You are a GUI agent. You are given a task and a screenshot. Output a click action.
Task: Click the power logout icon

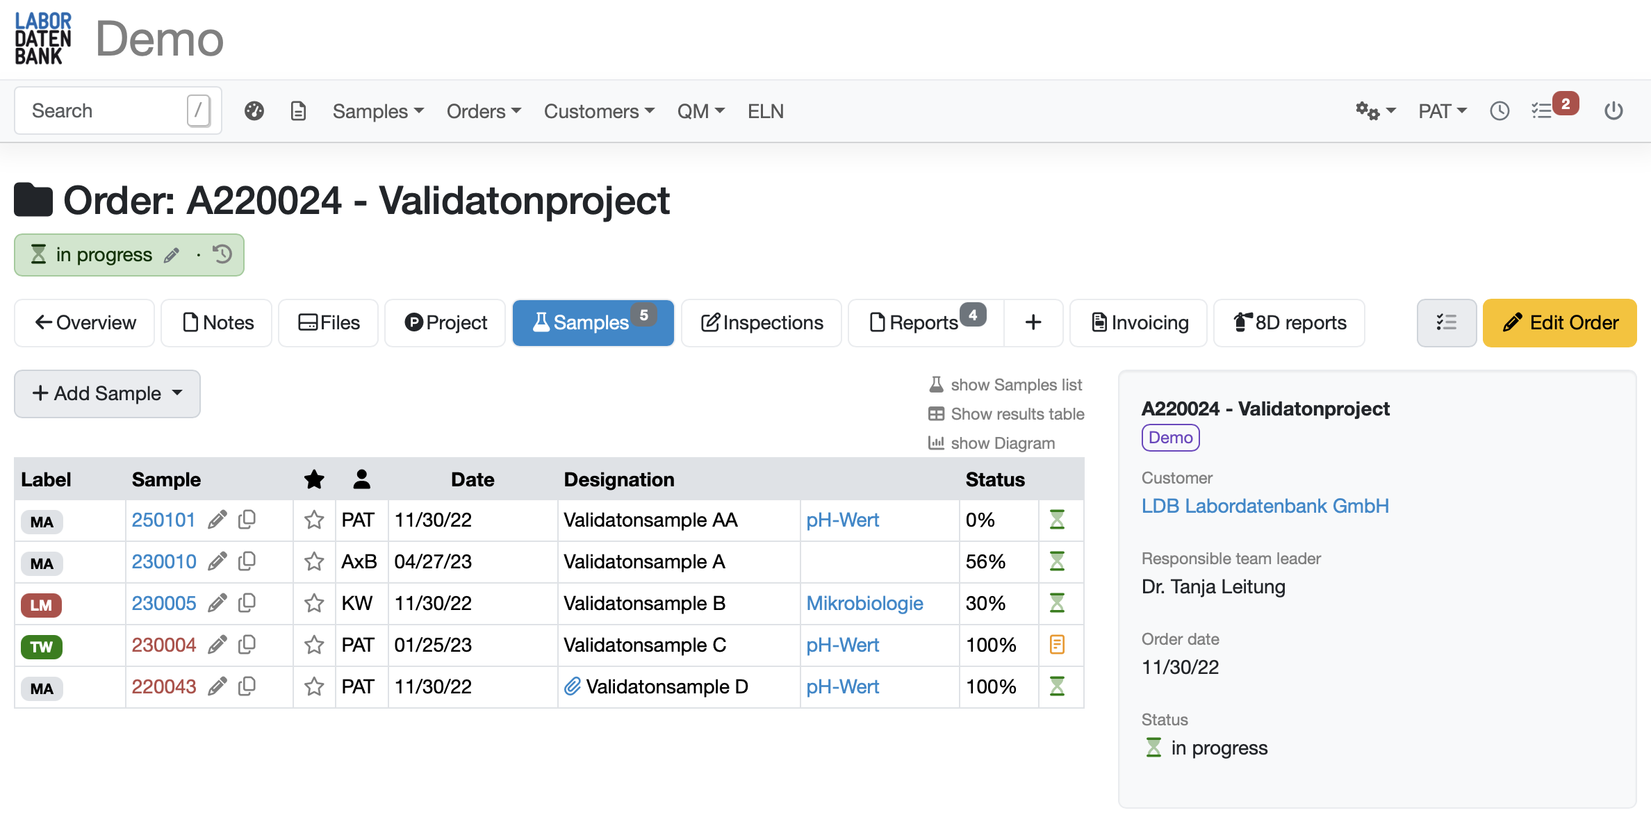click(1613, 111)
